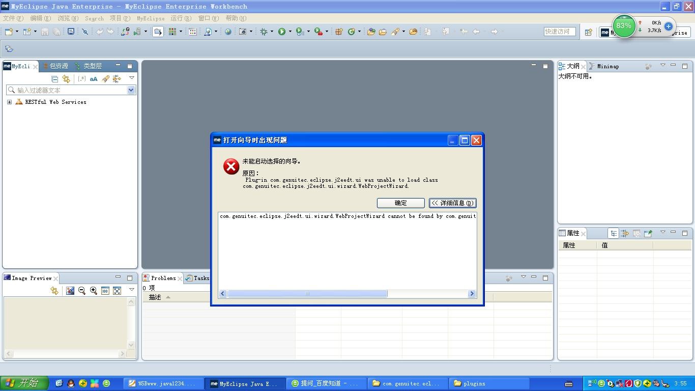The height and width of the screenshot is (391, 695).
Task: Click the Windows 开始 Start button
Action: [24, 383]
